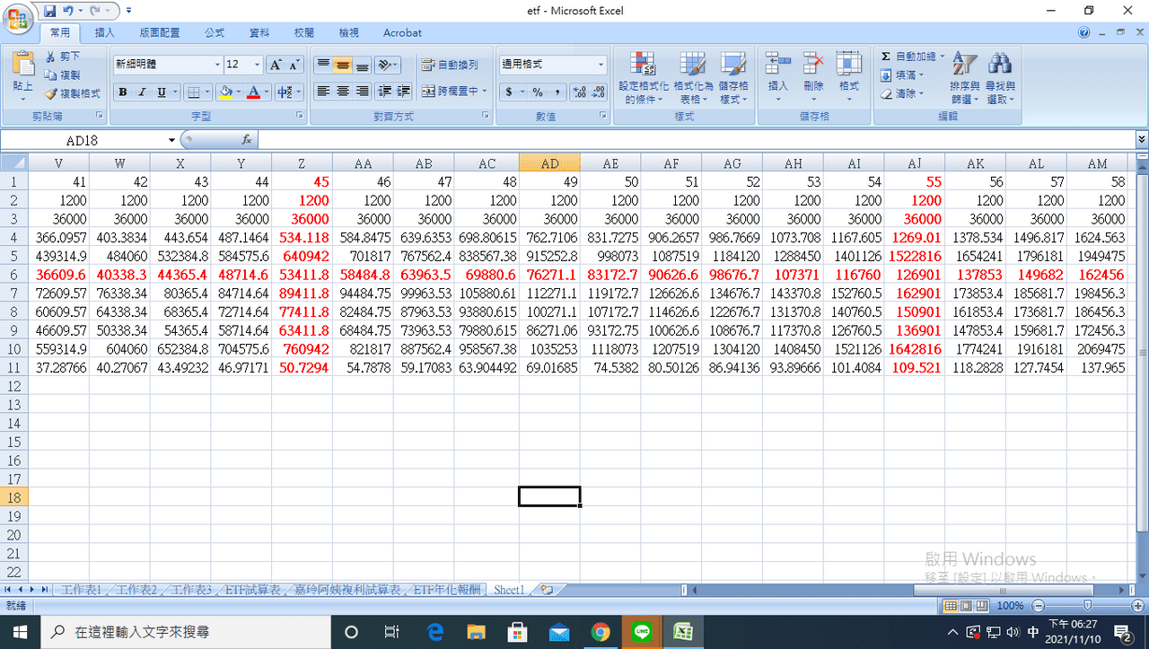Click the Find & Select (尋找與選取) binoculars
The height and width of the screenshot is (649, 1149).
tap(999, 79)
